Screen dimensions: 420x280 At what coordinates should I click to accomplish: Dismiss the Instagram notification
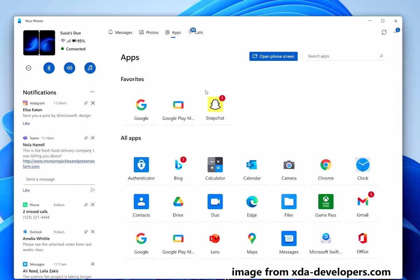[x=93, y=103]
